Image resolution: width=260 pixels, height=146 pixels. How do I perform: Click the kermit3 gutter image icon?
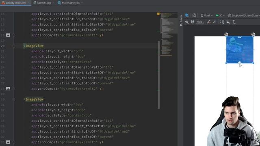[x=8, y=142]
